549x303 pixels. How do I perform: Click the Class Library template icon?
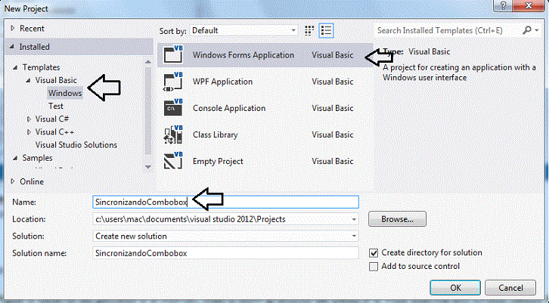click(x=173, y=134)
